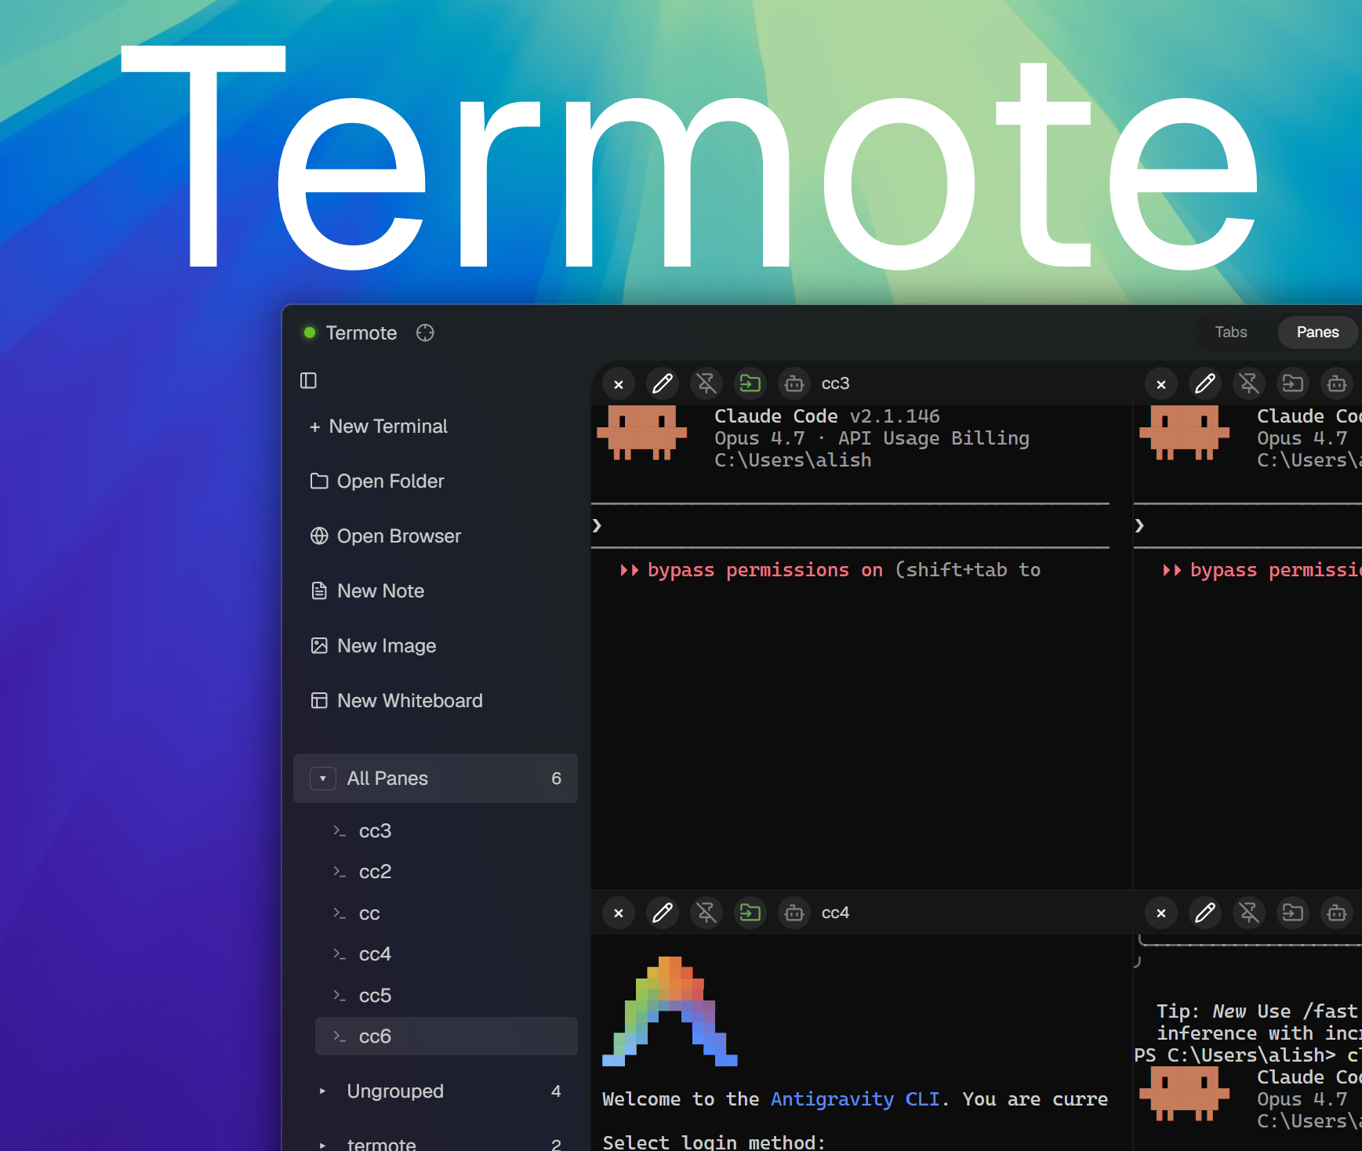Select cc3 in the panes list
The height and width of the screenshot is (1151, 1362).
446,831
